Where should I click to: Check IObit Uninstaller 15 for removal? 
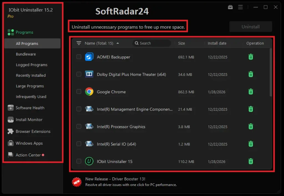pyautogui.click(x=79, y=161)
